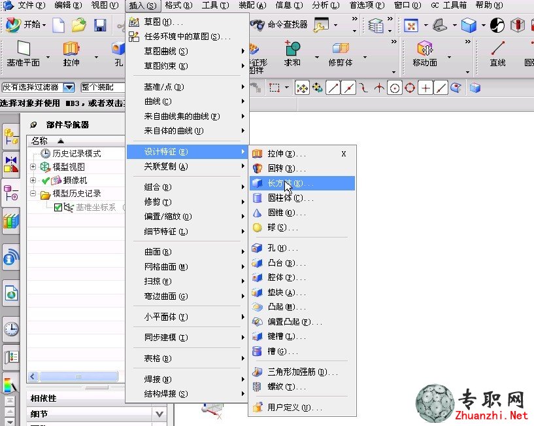The image size is (534, 426).
Task: Open the 命令查找器 command finder
Action: coord(278,25)
